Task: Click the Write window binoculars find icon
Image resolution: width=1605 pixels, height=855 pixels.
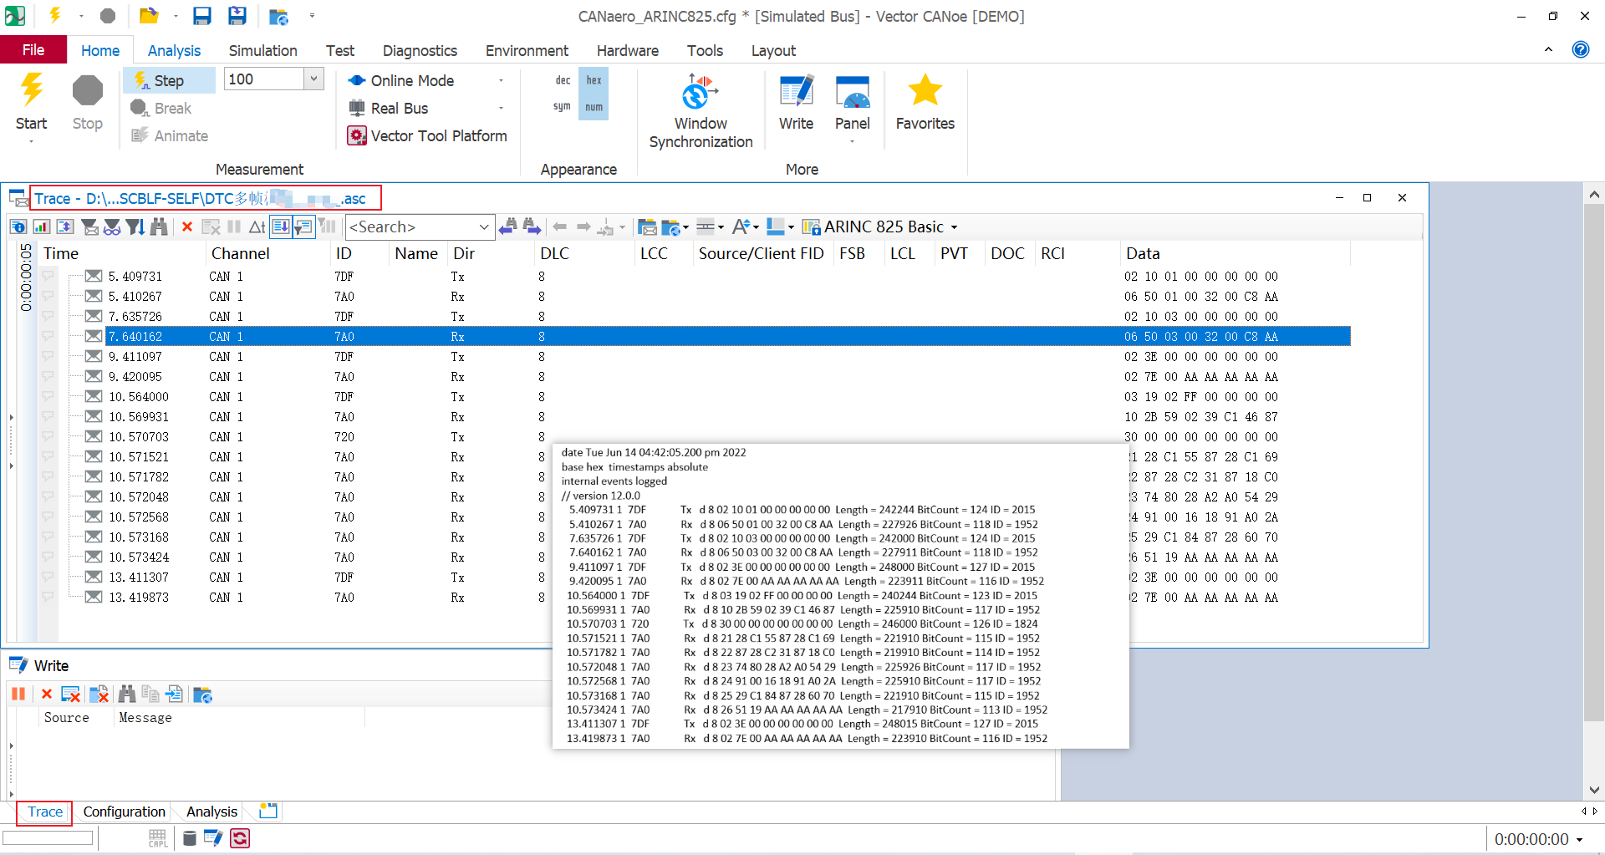Action: 127,694
